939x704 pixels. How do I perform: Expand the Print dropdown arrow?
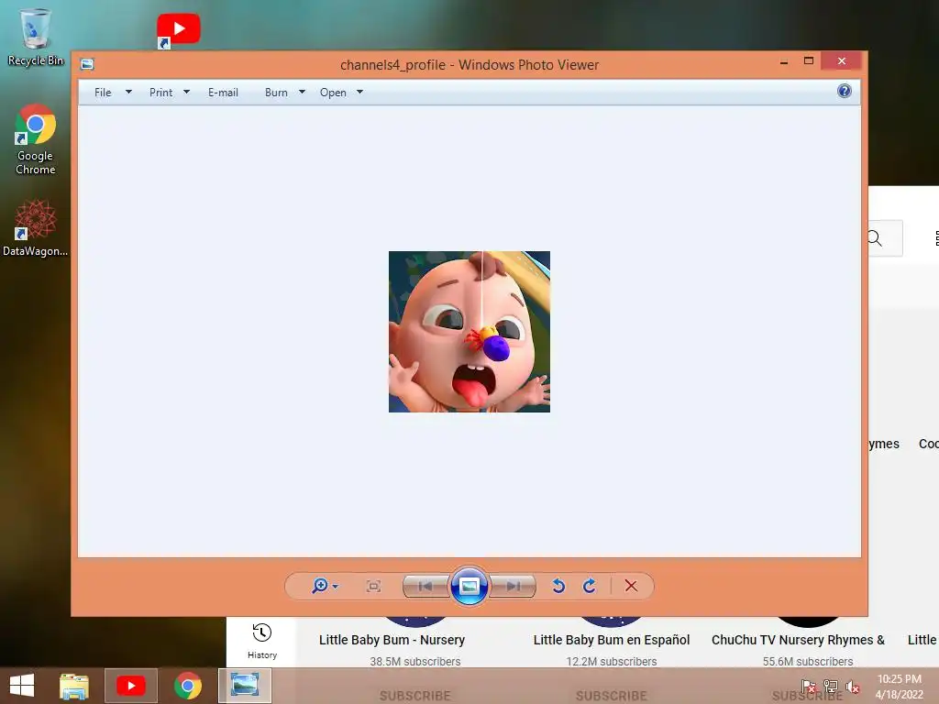click(x=186, y=92)
